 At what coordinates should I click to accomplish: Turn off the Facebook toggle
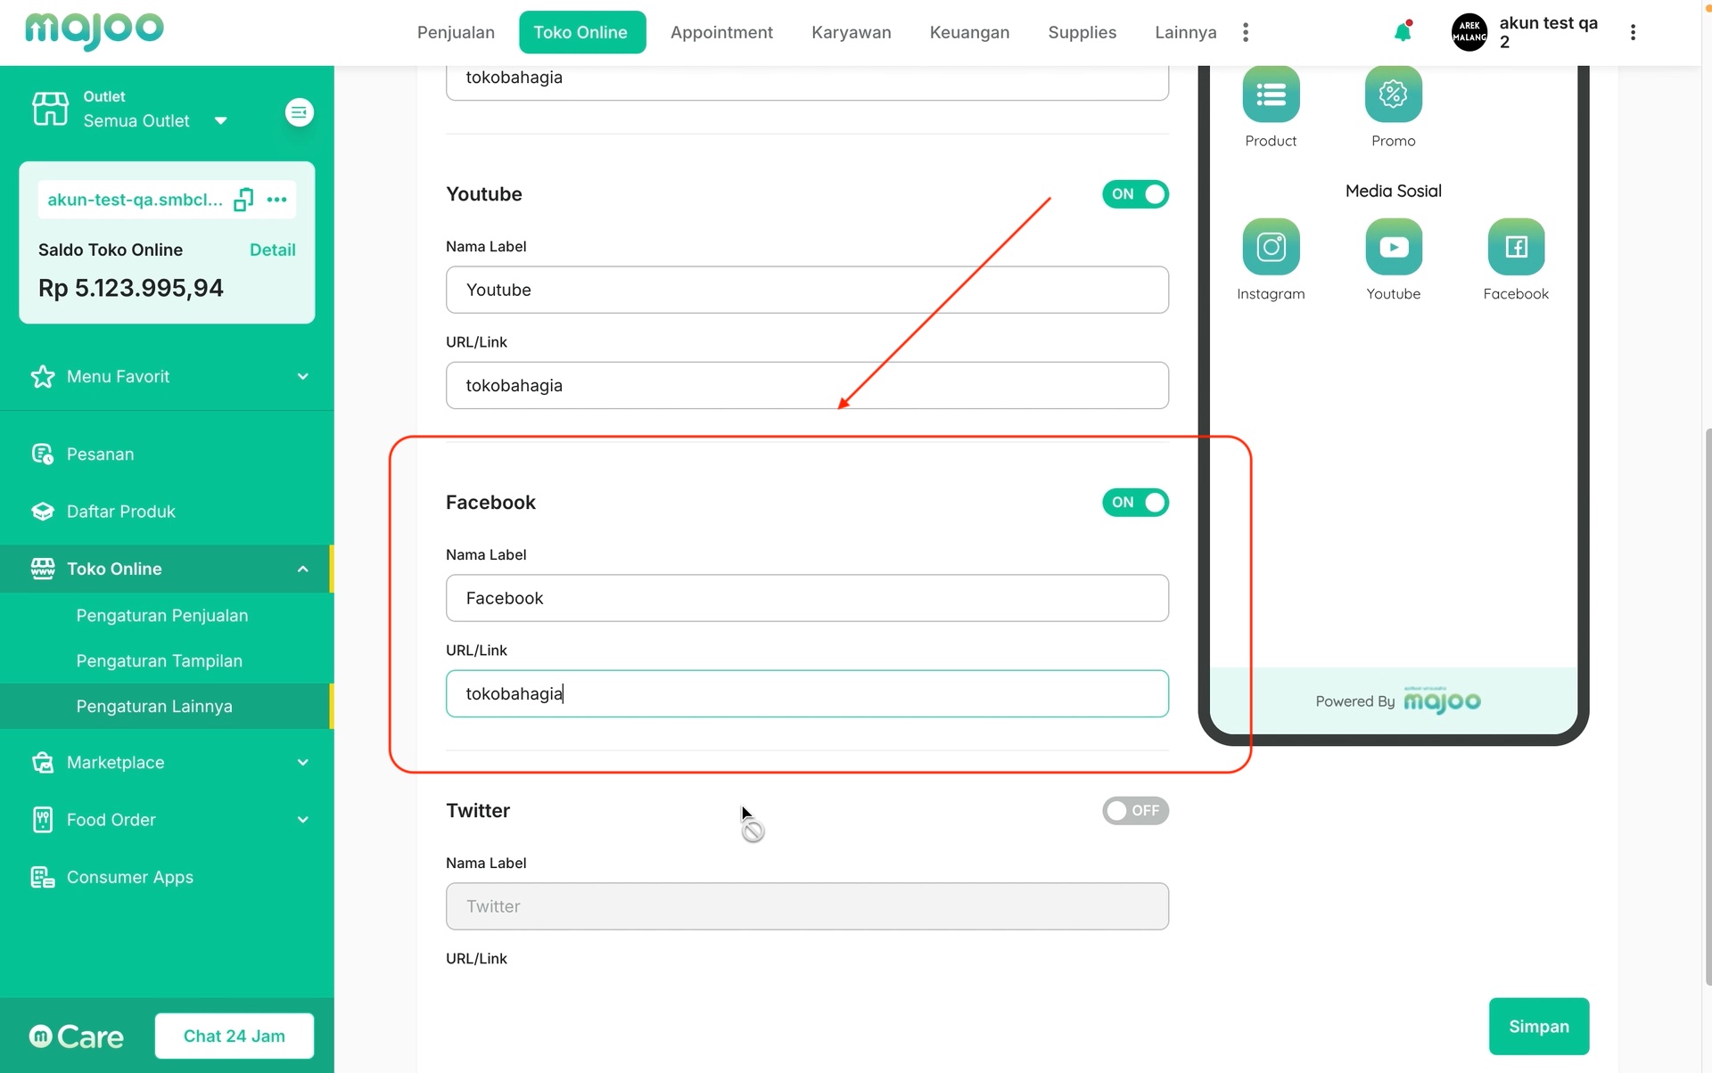[x=1135, y=503]
